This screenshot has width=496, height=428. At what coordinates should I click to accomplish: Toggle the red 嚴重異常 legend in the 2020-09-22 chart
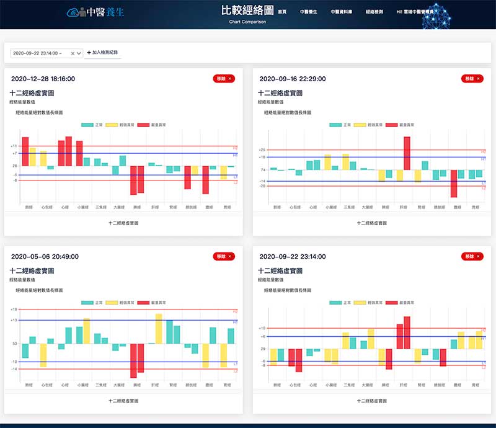(x=400, y=303)
